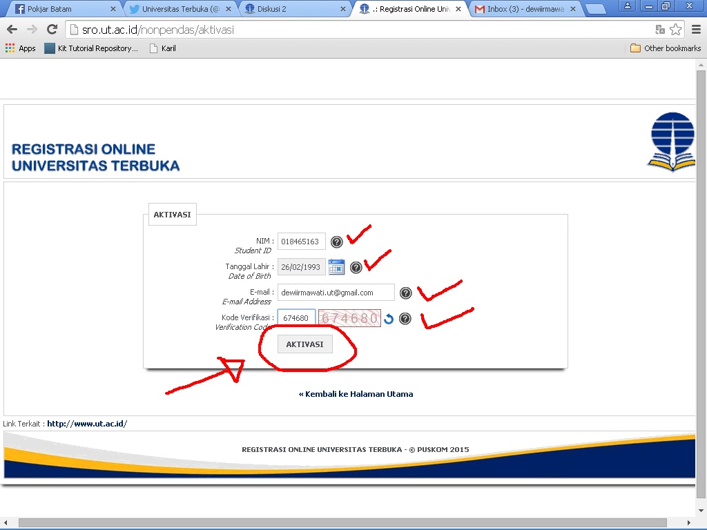Open the Karil bookmark

[163, 48]
